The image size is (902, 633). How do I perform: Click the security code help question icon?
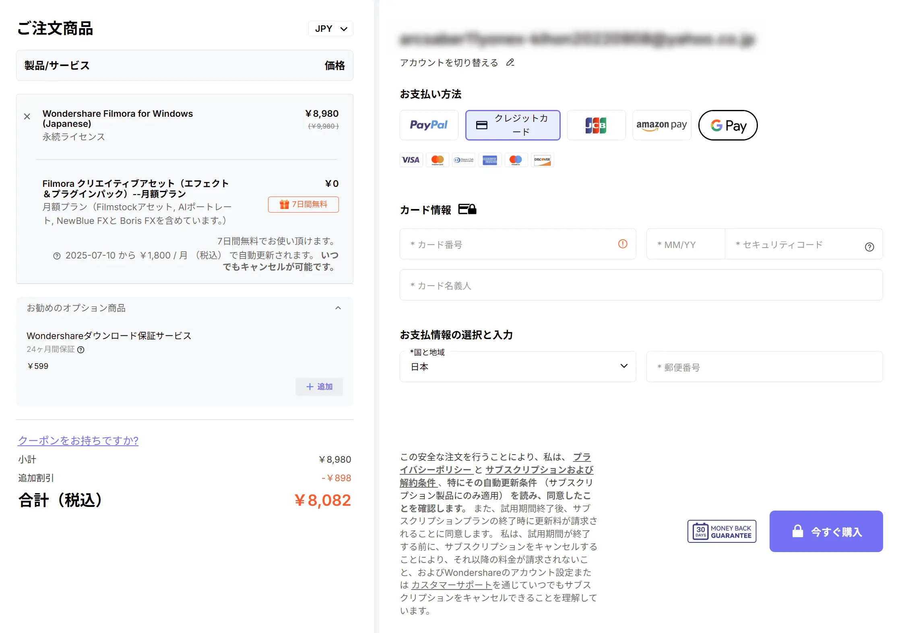(x=869, y=247)
